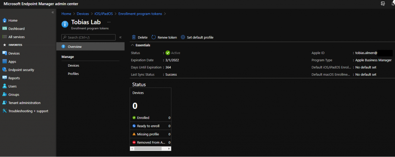Screen dimensions: 395x157
Task: Click the Enrollment program tokens breadcrumb link
Action: click(140, 14)
